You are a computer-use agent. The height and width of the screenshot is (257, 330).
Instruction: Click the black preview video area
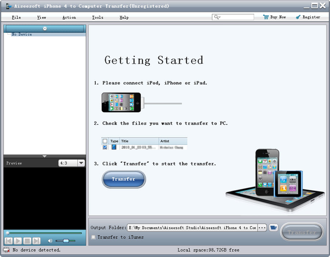(45, 198)
